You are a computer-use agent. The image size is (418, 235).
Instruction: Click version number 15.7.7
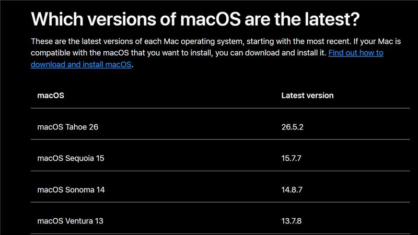[x=292, y=158]
